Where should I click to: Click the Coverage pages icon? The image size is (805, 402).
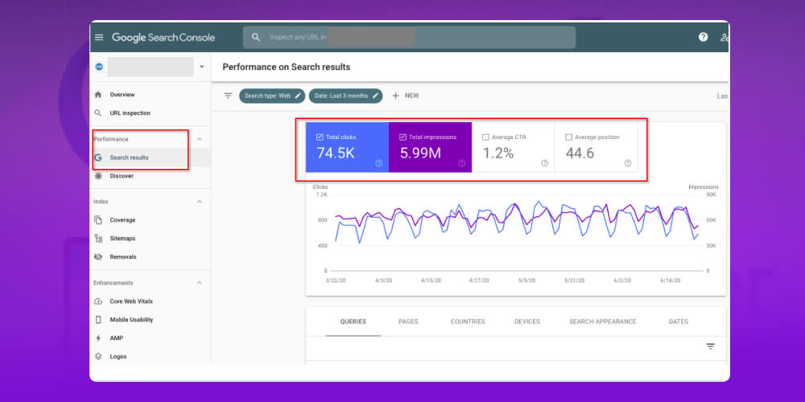click(98, 220)
